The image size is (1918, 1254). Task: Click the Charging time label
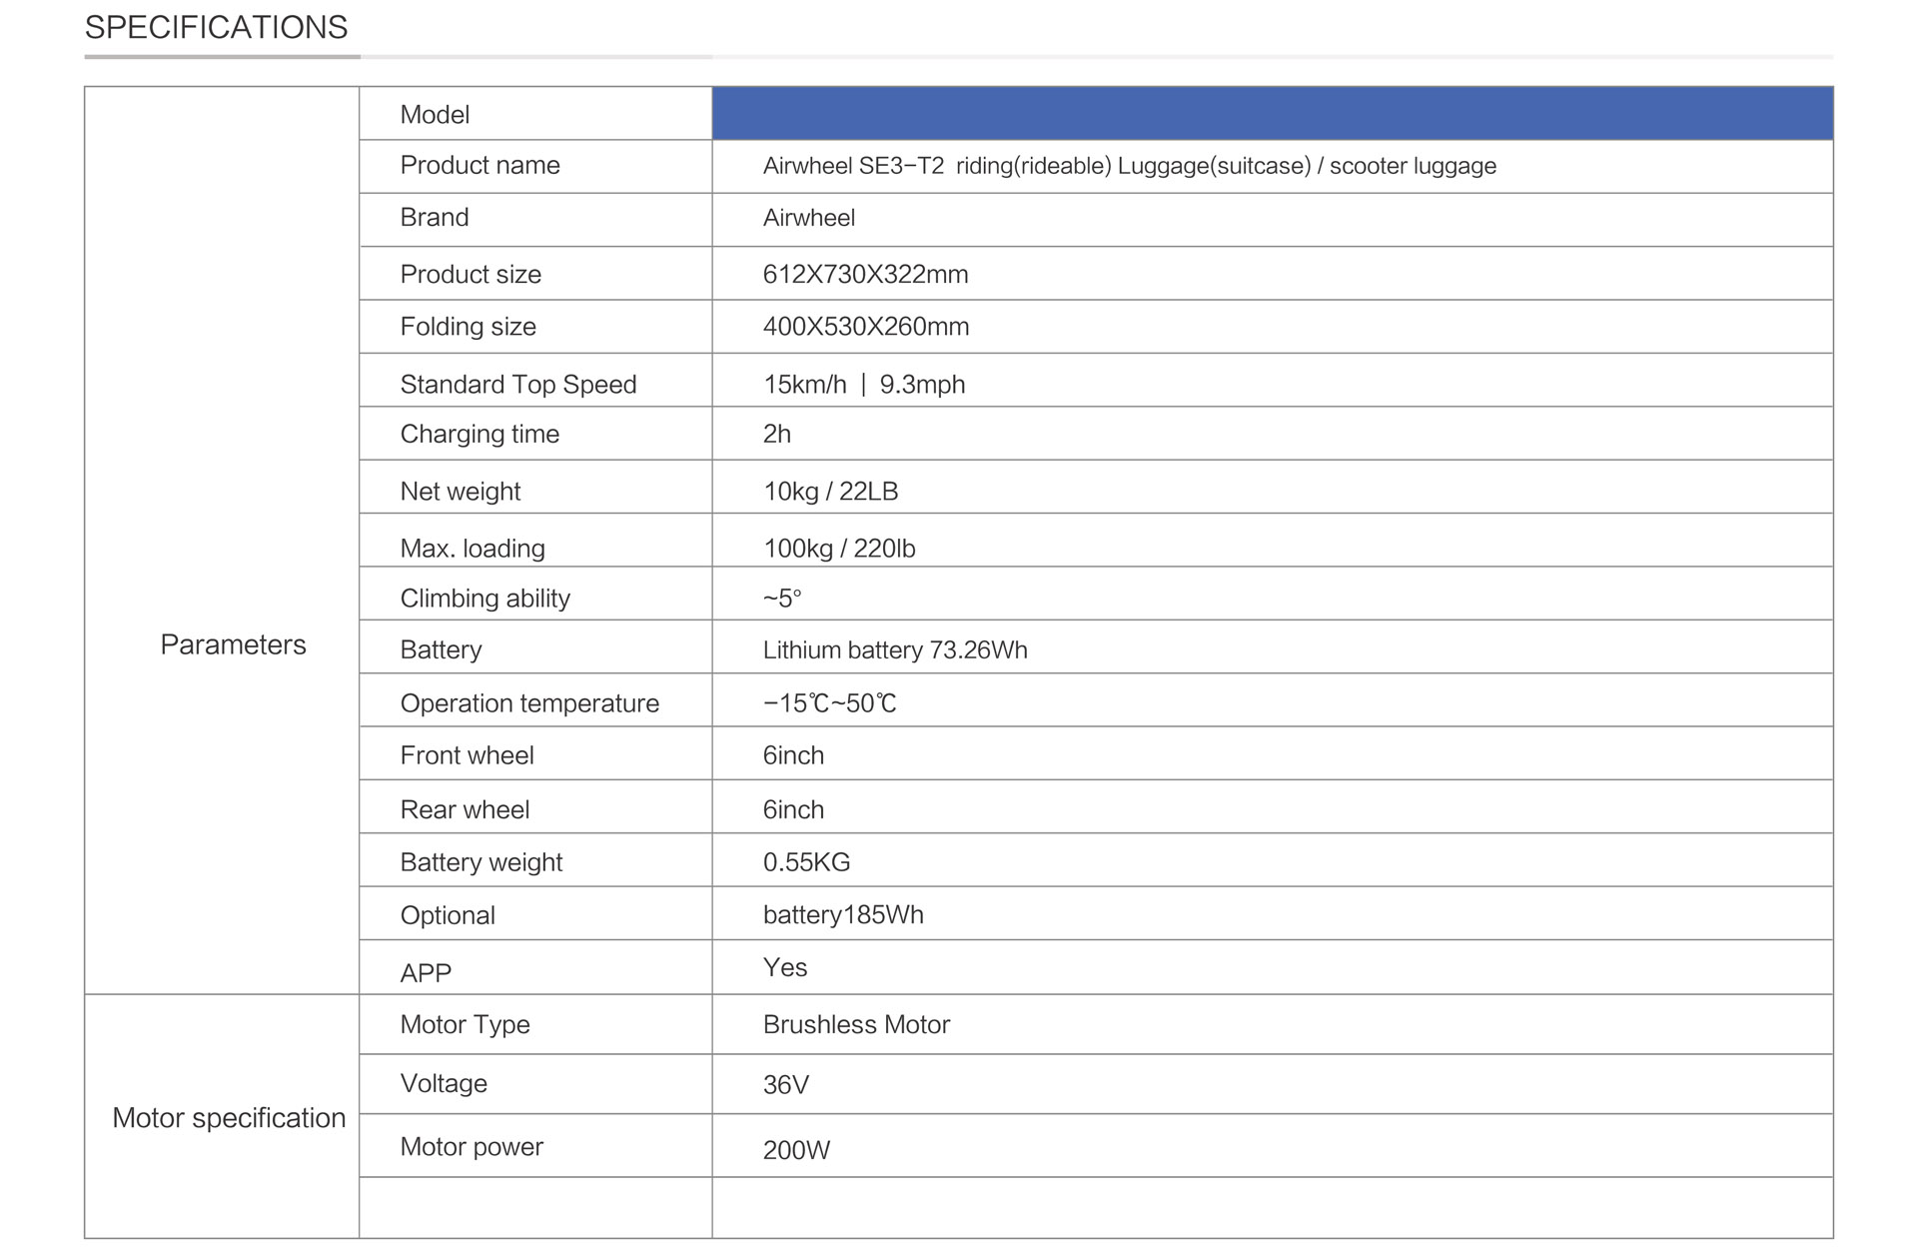(479, 434)
